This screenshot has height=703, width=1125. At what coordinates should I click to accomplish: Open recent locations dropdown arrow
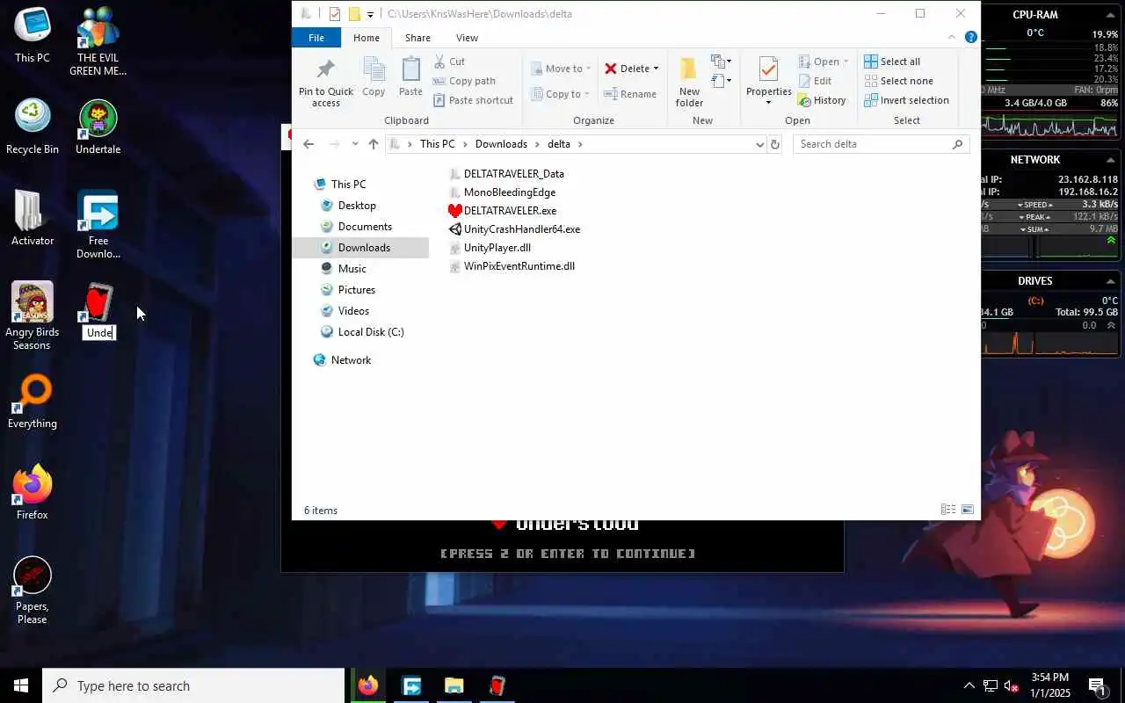coord(355,144)
